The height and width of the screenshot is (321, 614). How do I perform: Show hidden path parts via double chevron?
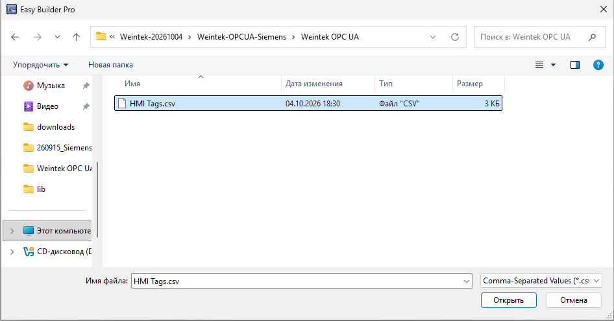112,37
